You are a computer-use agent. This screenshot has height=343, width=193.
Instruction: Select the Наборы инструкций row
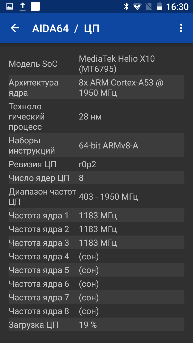click(96, 145)
